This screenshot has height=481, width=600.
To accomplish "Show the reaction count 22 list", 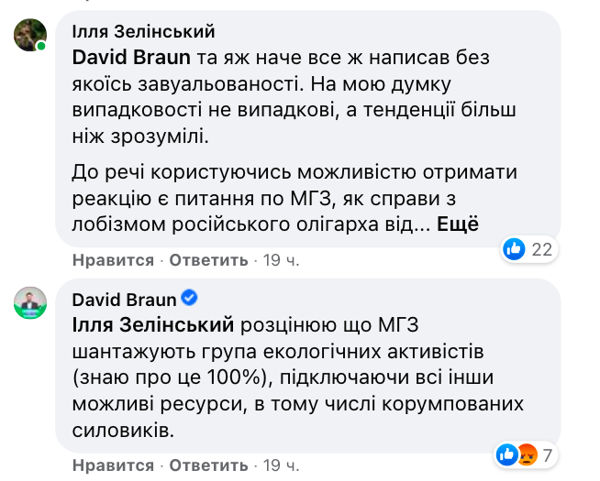I will [540, 248].
